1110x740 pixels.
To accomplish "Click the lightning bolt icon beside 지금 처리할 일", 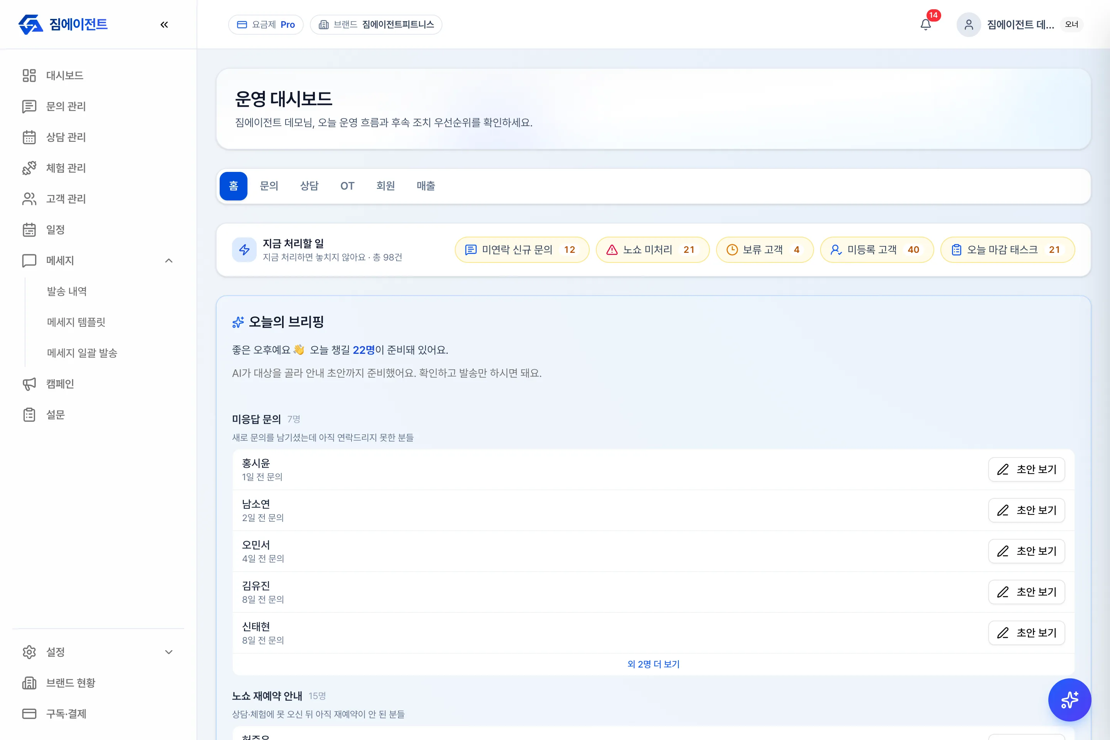I will [244, 250].
